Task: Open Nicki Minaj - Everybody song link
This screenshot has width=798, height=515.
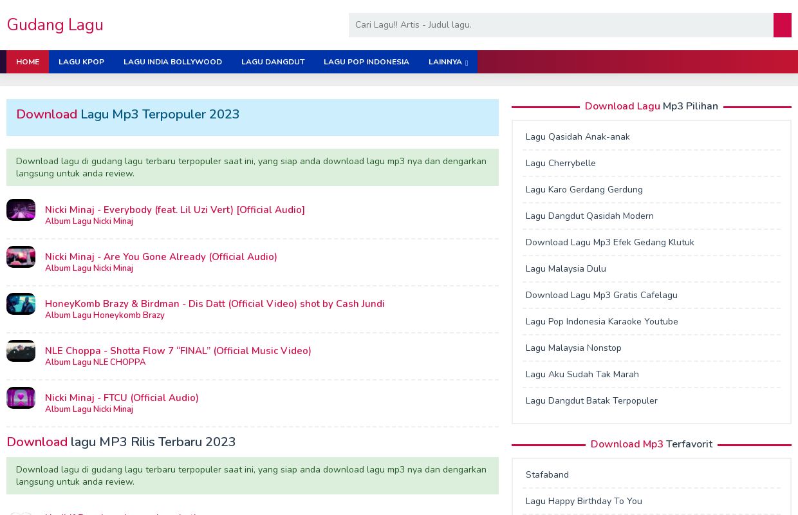Action: click(x=174, y=210)
